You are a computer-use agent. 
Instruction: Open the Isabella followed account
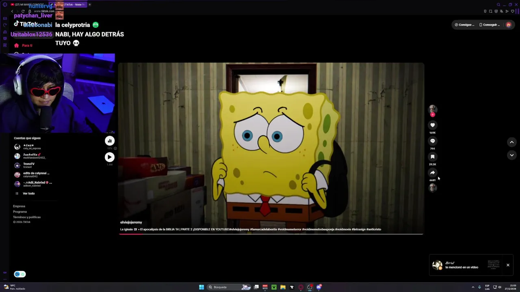coord(32,156)
